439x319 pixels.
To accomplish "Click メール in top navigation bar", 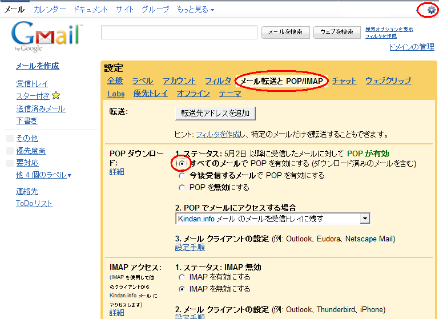I will coord(15,10).
